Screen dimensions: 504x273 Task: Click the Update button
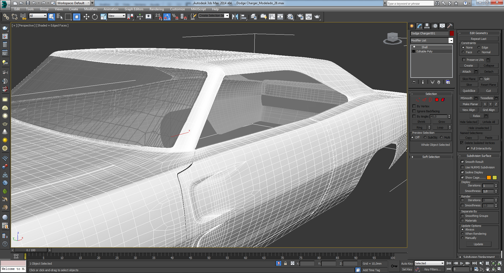tap(478, 244)
